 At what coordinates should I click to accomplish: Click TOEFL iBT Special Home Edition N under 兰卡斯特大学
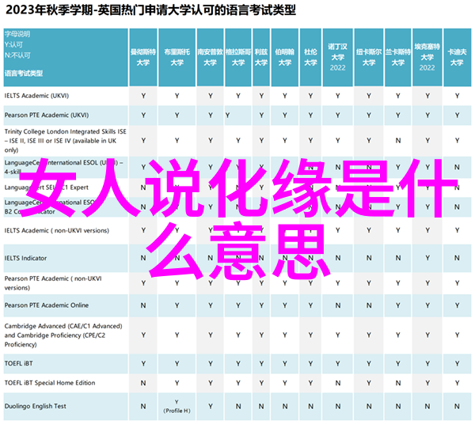[397, 383]
